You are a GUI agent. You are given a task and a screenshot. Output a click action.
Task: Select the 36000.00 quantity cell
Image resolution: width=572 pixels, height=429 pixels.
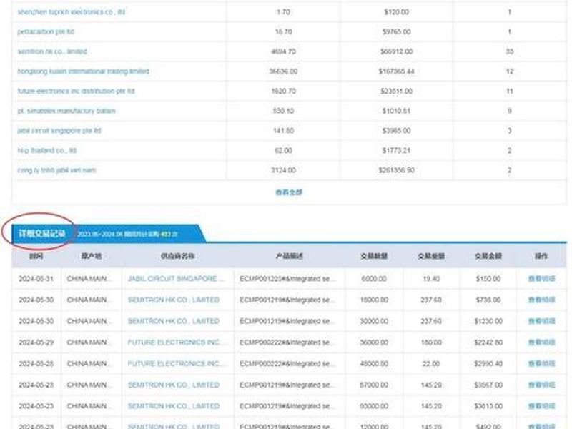[374, 342]
